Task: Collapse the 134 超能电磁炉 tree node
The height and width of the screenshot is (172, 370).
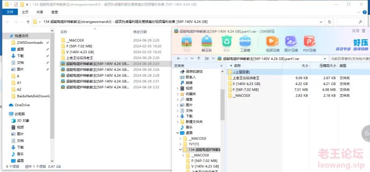Action: [180, 150]
